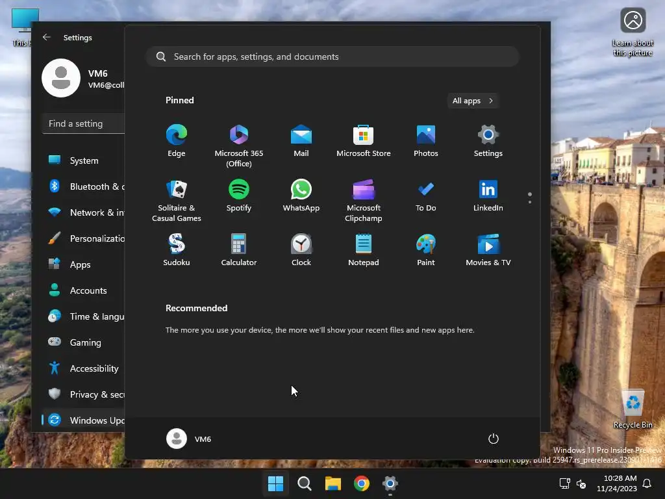
Task: Select Accessibility in Settings sidebar
Action: pos(84,368)
